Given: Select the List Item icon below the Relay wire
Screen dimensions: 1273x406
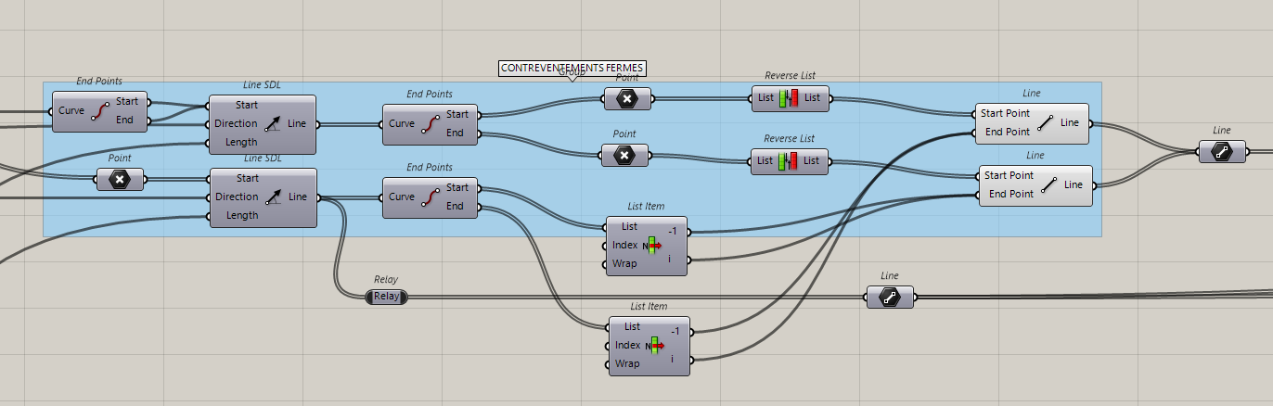Looking at the screenshot, I should 656,346.
